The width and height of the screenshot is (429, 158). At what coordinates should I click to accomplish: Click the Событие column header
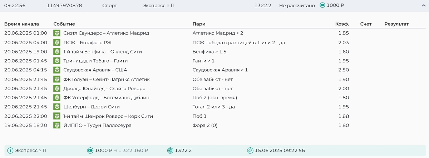tap(64, 24)
